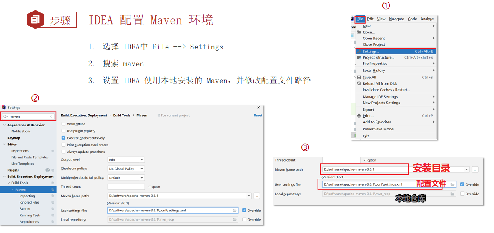494x233 pixels.
Task: Open the Checksum policy dropdown
Action: tap(126, 169)
